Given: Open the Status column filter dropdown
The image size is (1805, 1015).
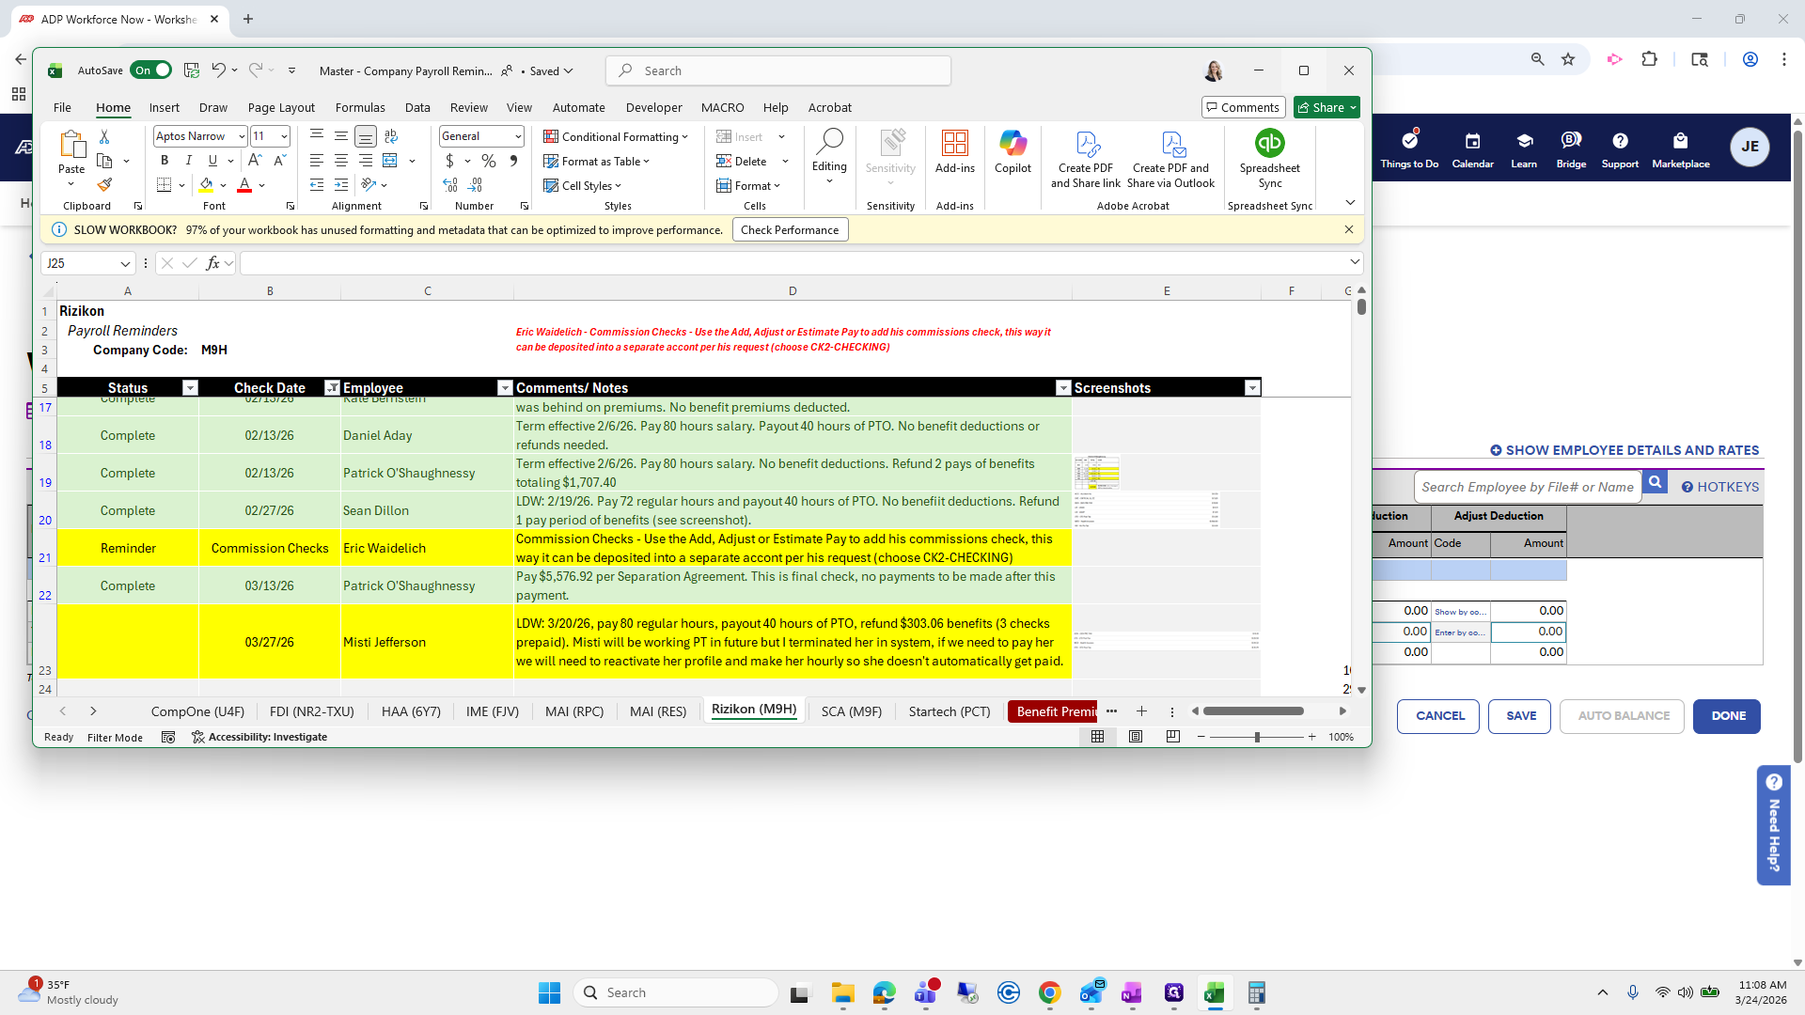Looking at the screenshot, I should pyautogui.click(x=190, y=388).
